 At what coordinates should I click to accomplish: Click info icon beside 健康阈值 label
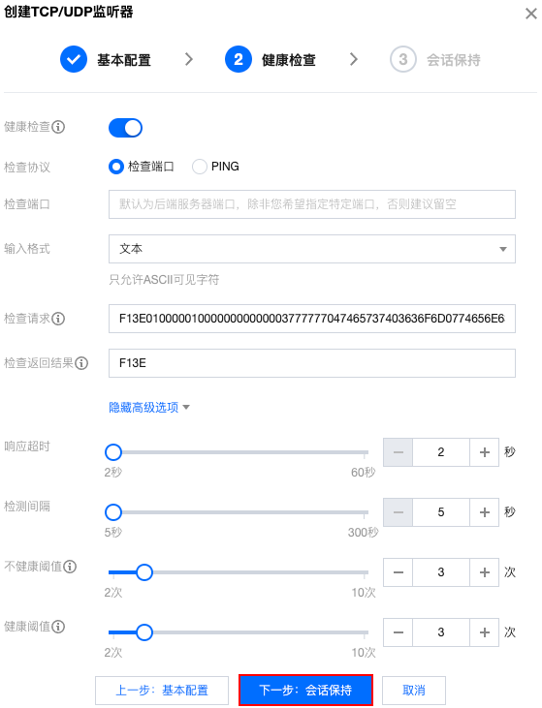pos(58,627)
